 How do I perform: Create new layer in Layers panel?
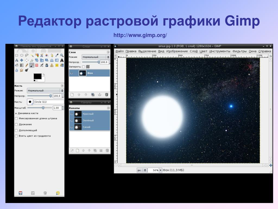(x=72, y=95)
